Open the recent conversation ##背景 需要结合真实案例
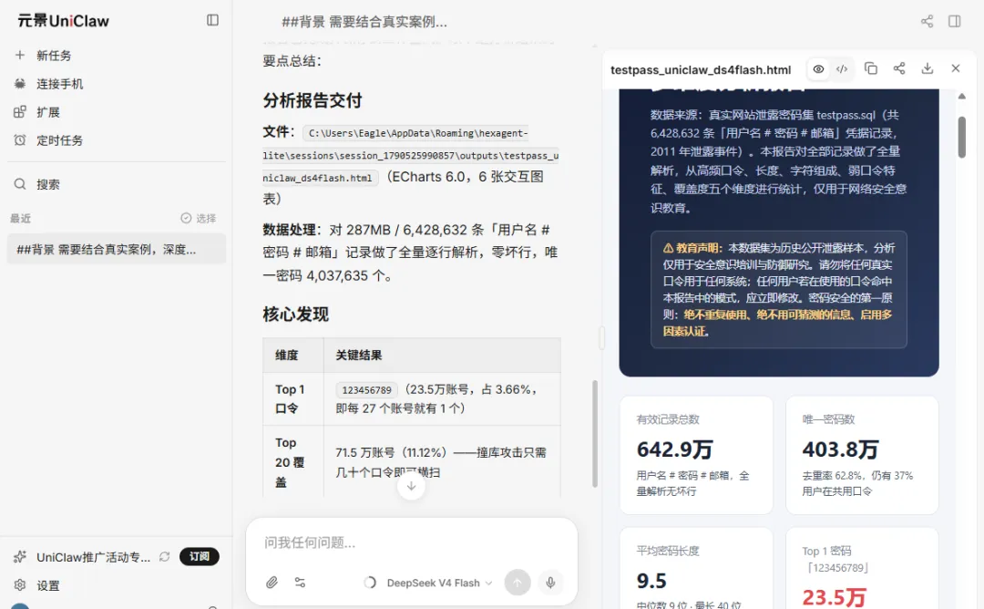Viewport: 984px width, 609px height. click(116, 249)
